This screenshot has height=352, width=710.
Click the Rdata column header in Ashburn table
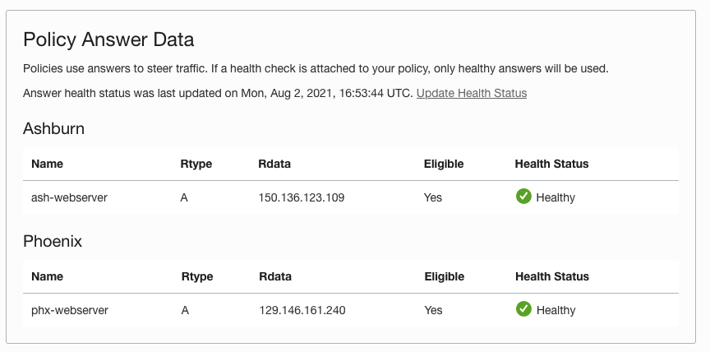[x=274, y=164]
